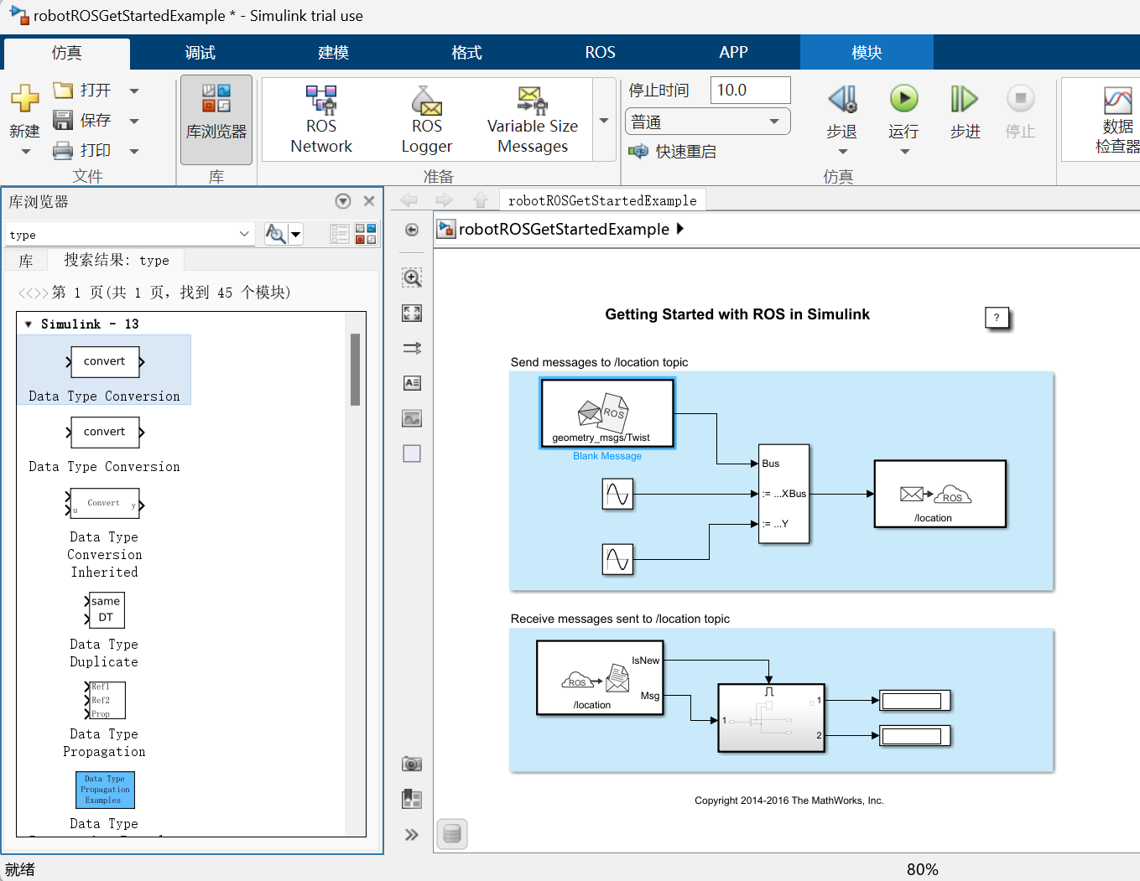Select the Data Type Duplicate block
1140x881 pixels.
pyautogui.click(x=104, y=630)
